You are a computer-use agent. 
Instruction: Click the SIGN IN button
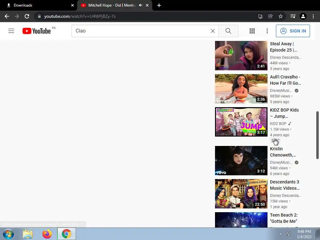(293, 31)
